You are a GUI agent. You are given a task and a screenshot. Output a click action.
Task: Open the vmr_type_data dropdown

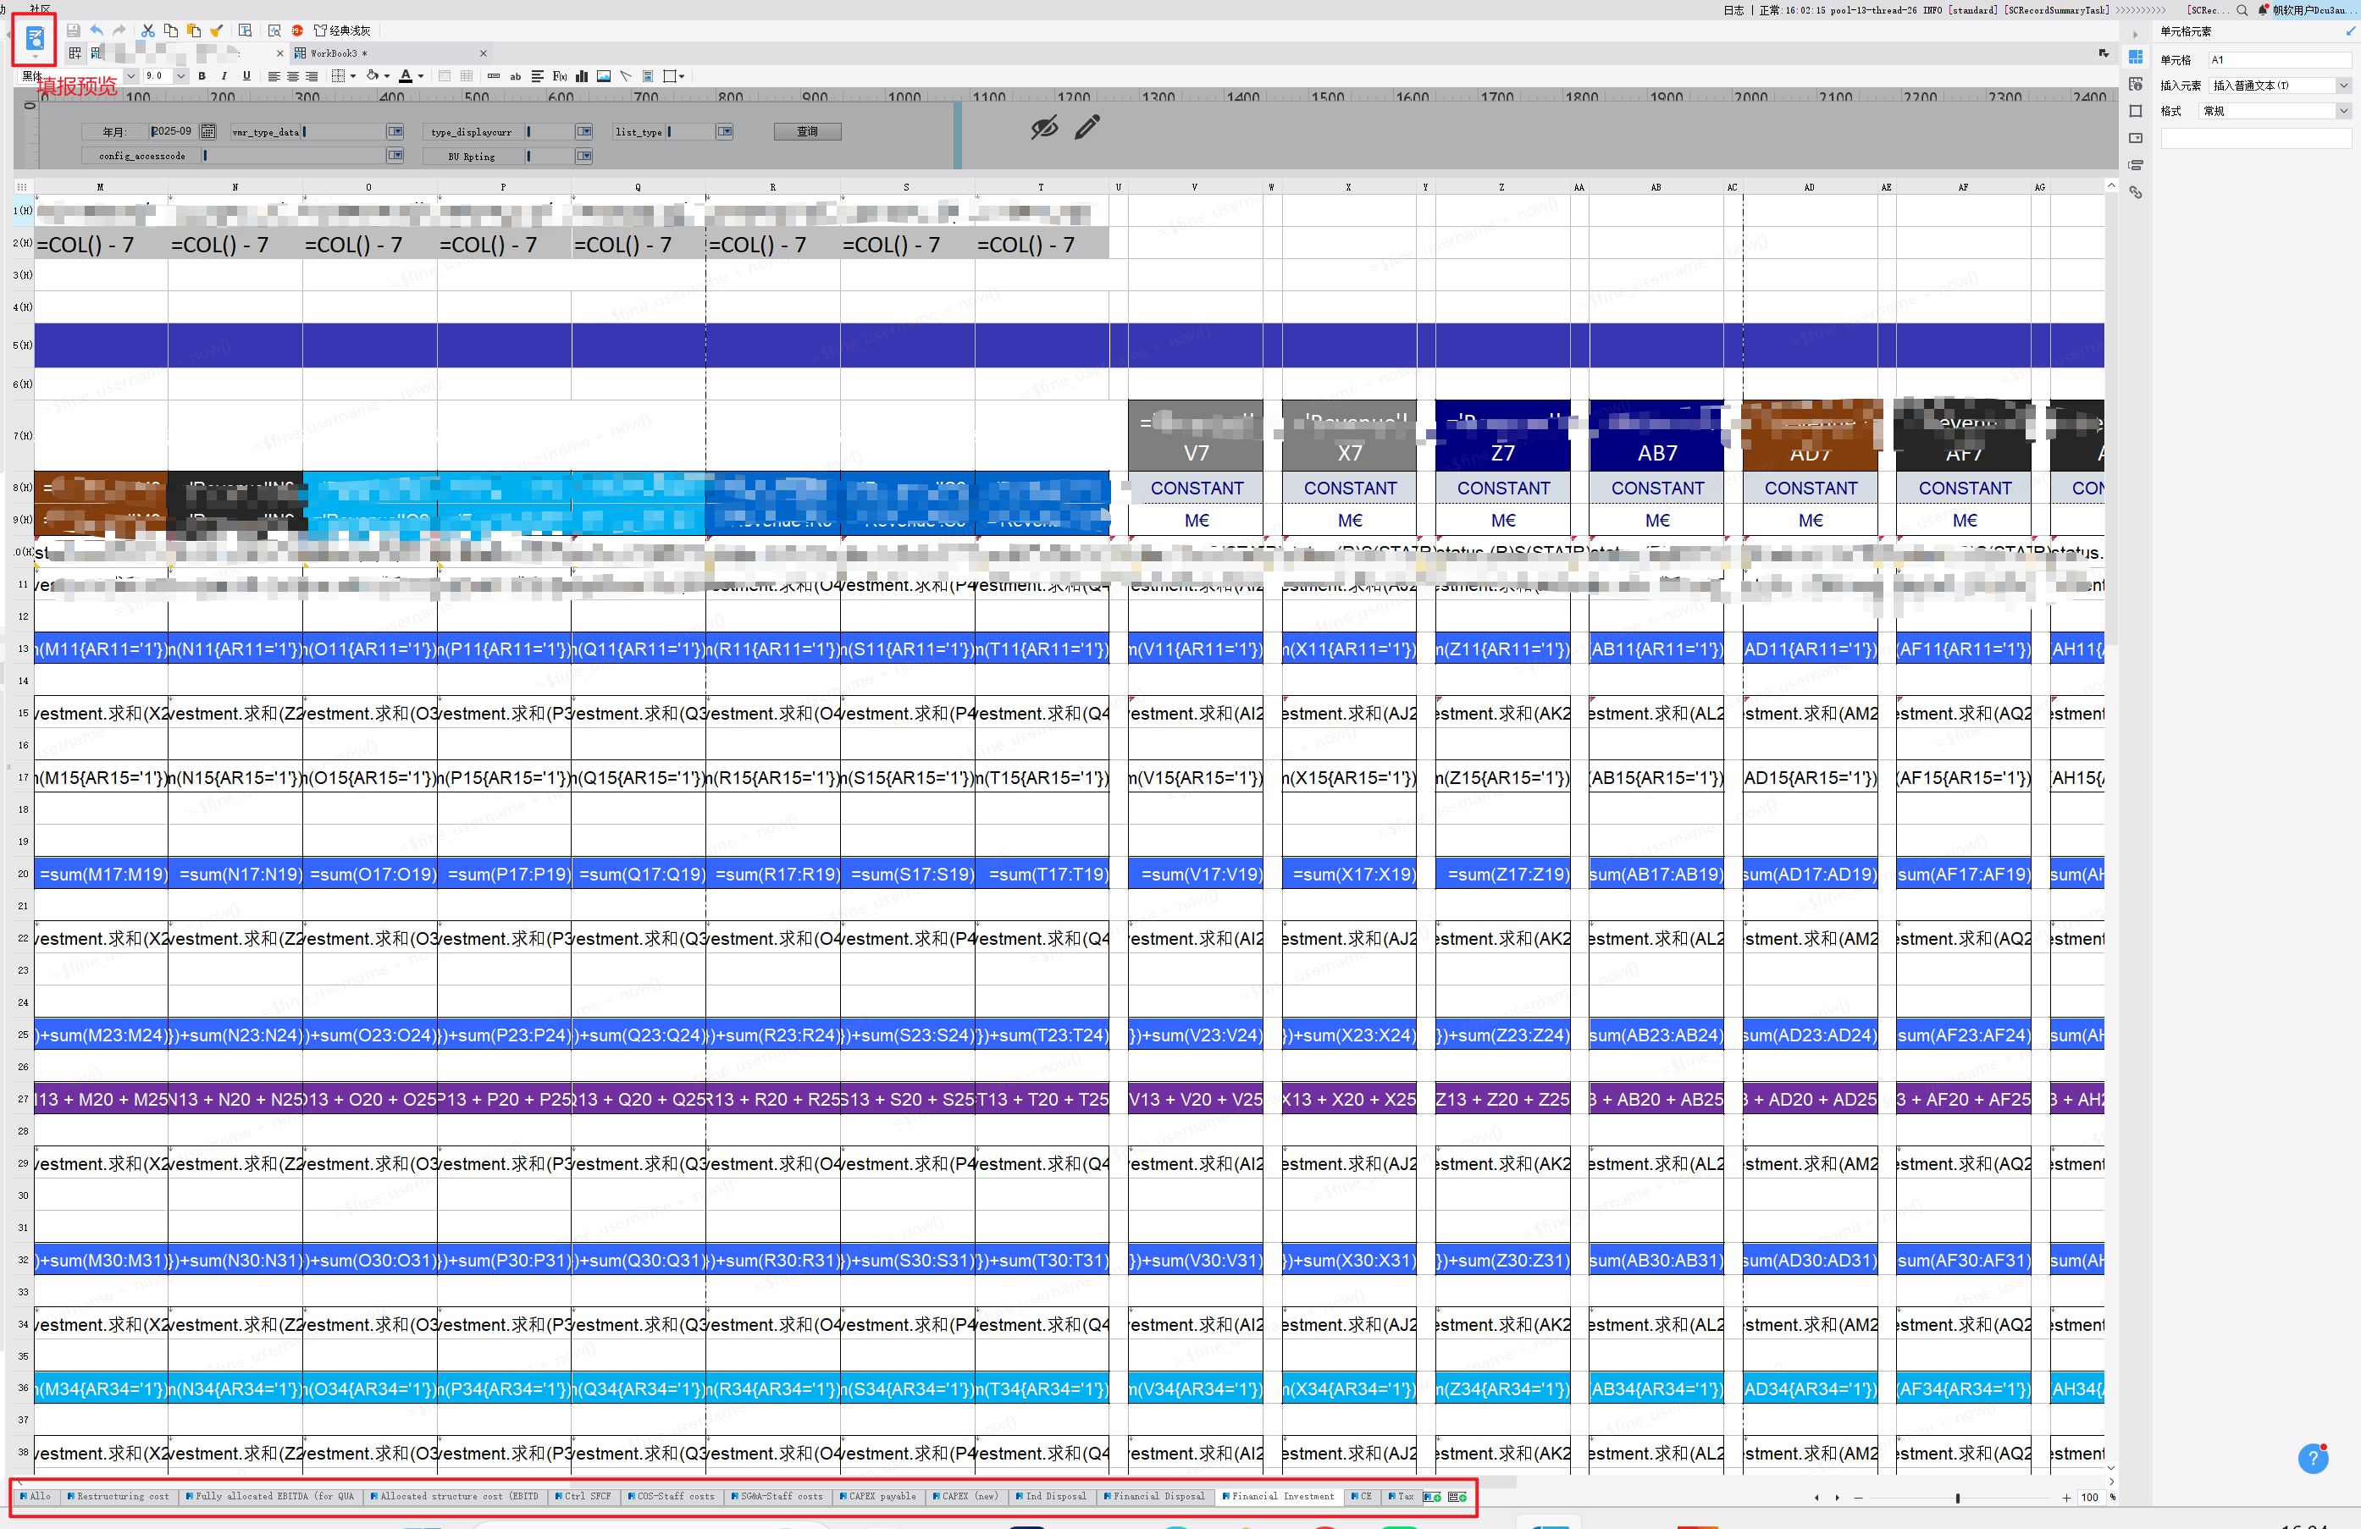pyautogui.click(x=395, y=132)
